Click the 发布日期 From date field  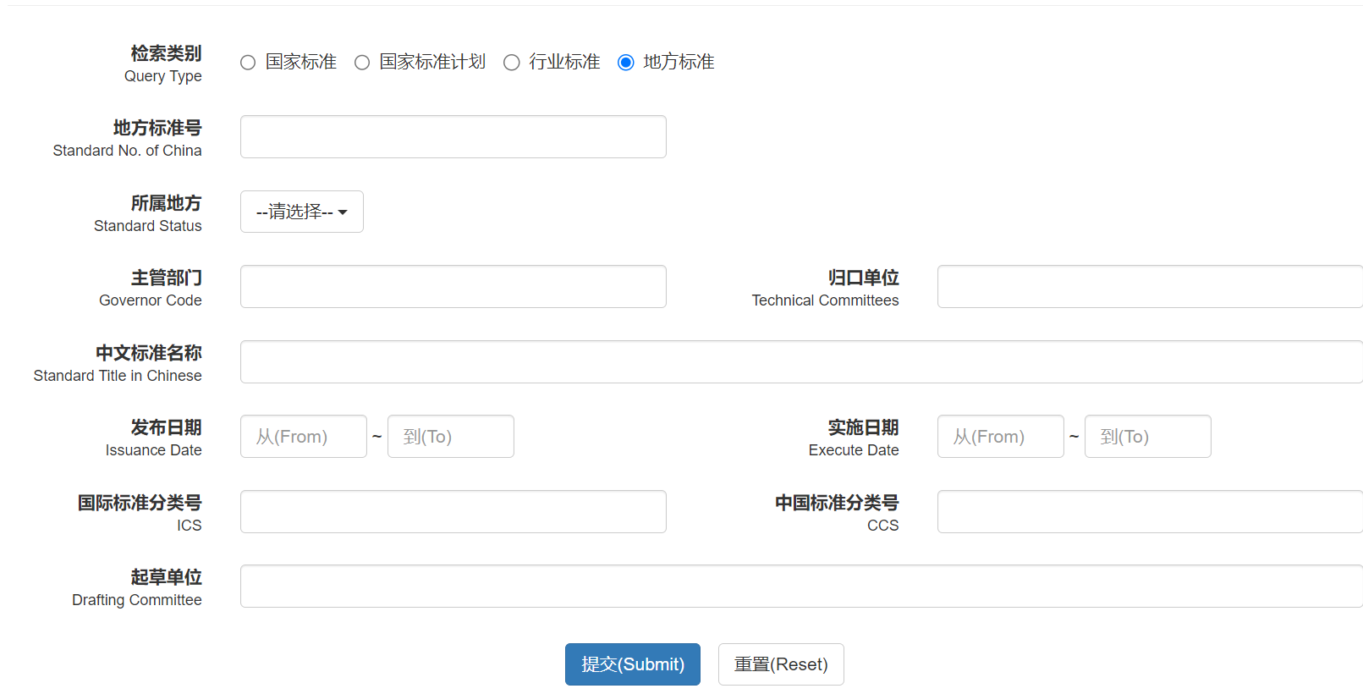pyautogui.click(x=303, y=437)
